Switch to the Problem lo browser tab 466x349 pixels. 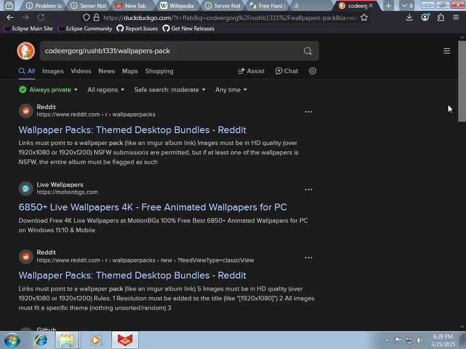tap(44, 5)
